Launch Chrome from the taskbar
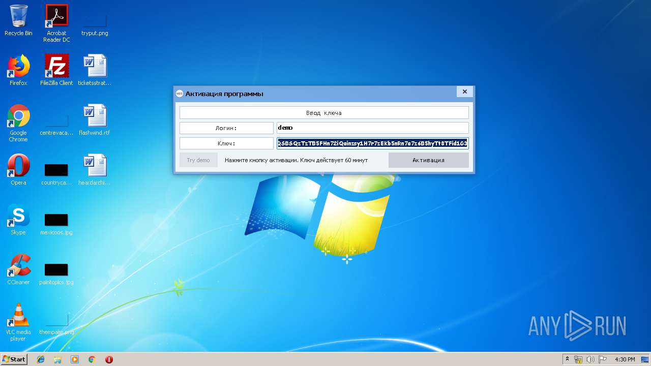Viewport: 651px width, 366px height. tap(92, 359)
